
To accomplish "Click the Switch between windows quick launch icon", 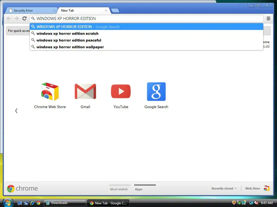I will 26,203.
